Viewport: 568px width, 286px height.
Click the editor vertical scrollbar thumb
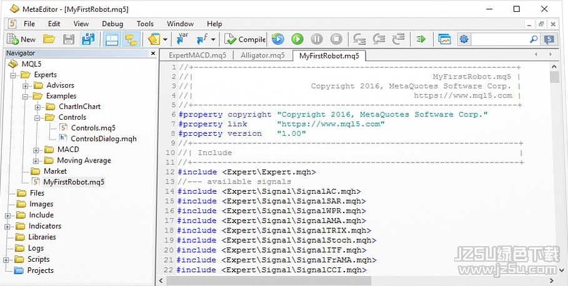554,77
